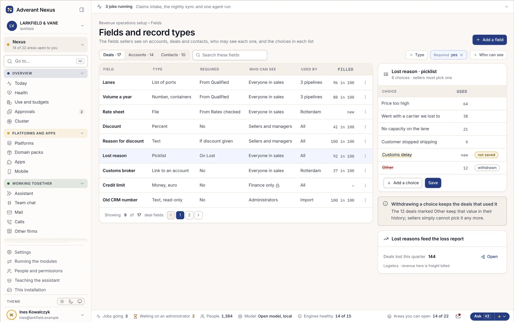Screen dimensions: 514x322
Task: Collapse the Working Together section
Action: click(x=46, y=183)
